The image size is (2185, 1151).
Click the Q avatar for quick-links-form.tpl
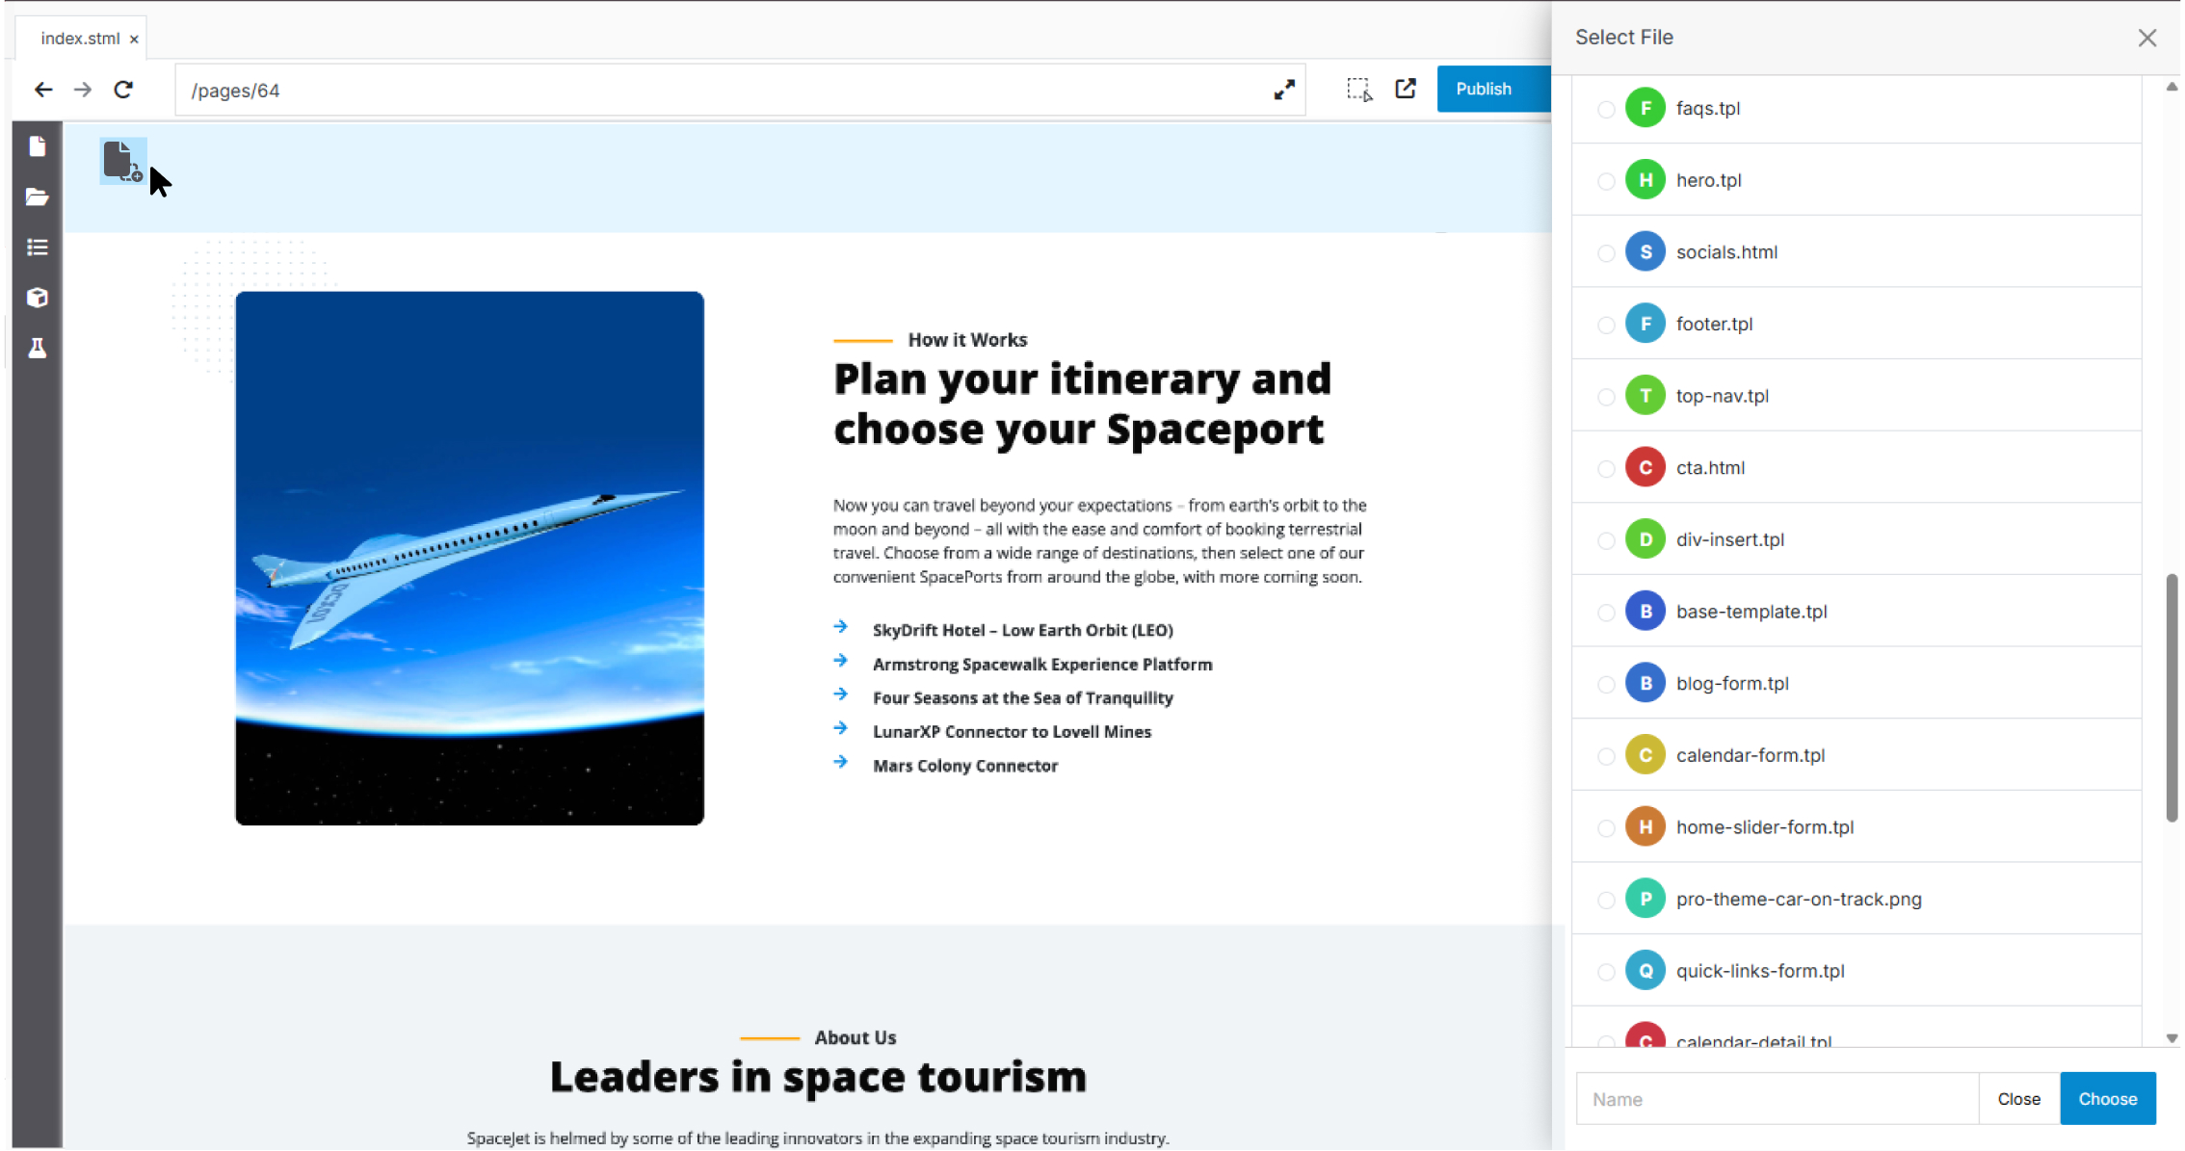pyautogui.click(x=1645, y=971)
